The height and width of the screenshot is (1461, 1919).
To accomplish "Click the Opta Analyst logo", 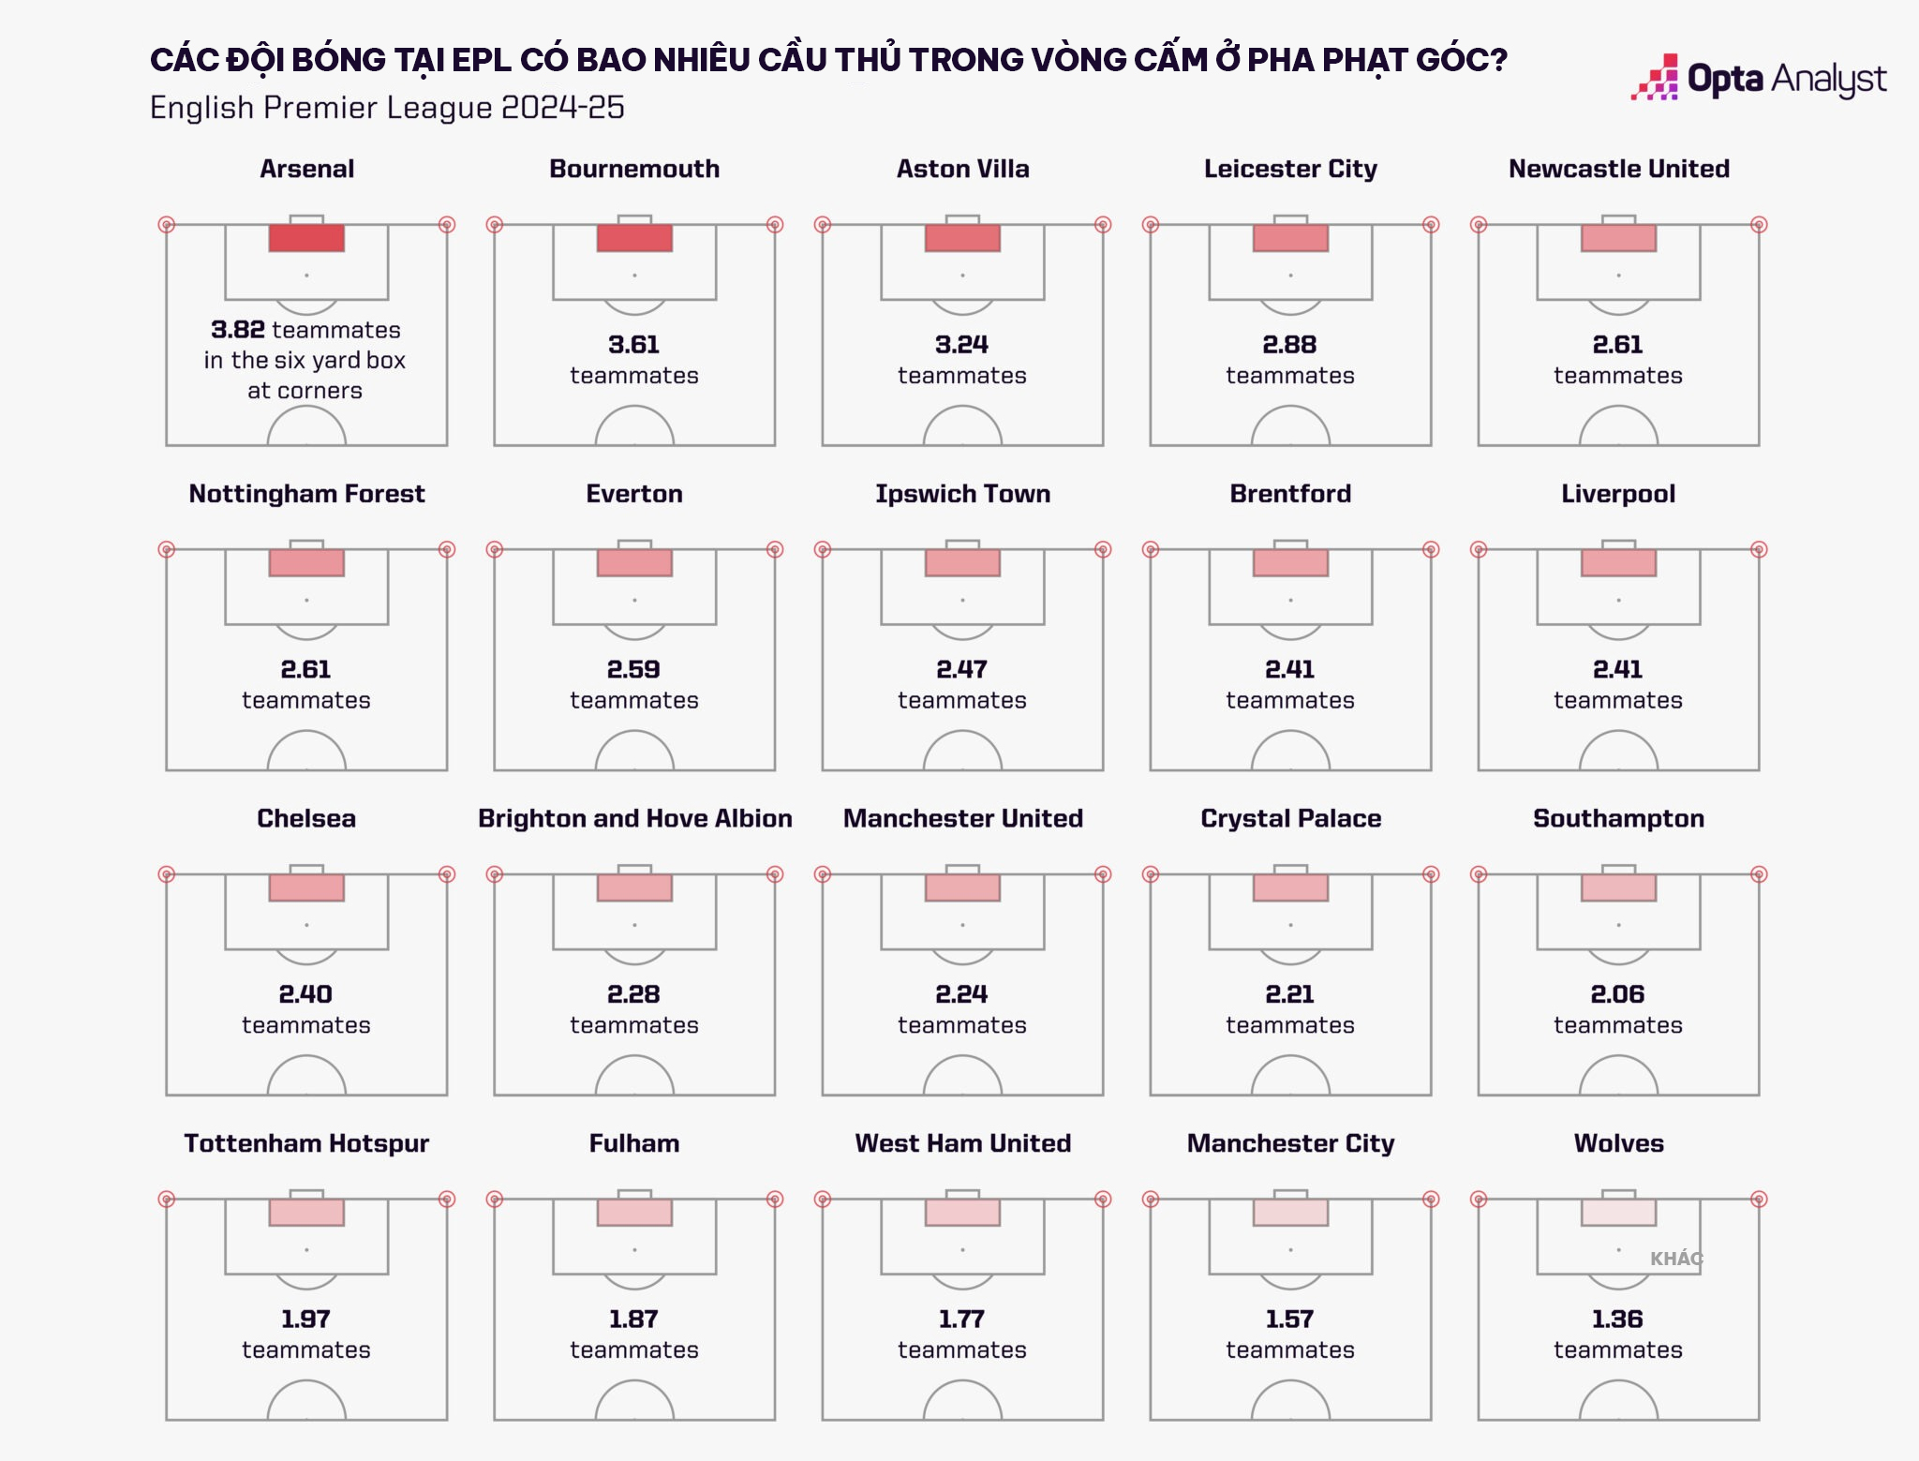I will point(1759,79).
